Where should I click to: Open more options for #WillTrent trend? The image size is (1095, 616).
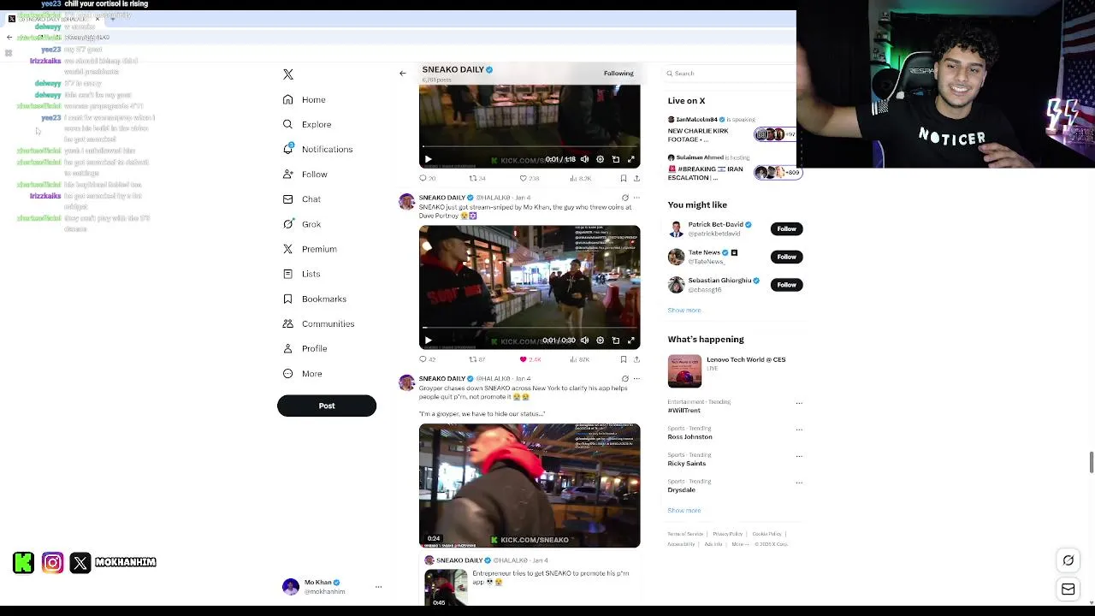tap(799, 403)
